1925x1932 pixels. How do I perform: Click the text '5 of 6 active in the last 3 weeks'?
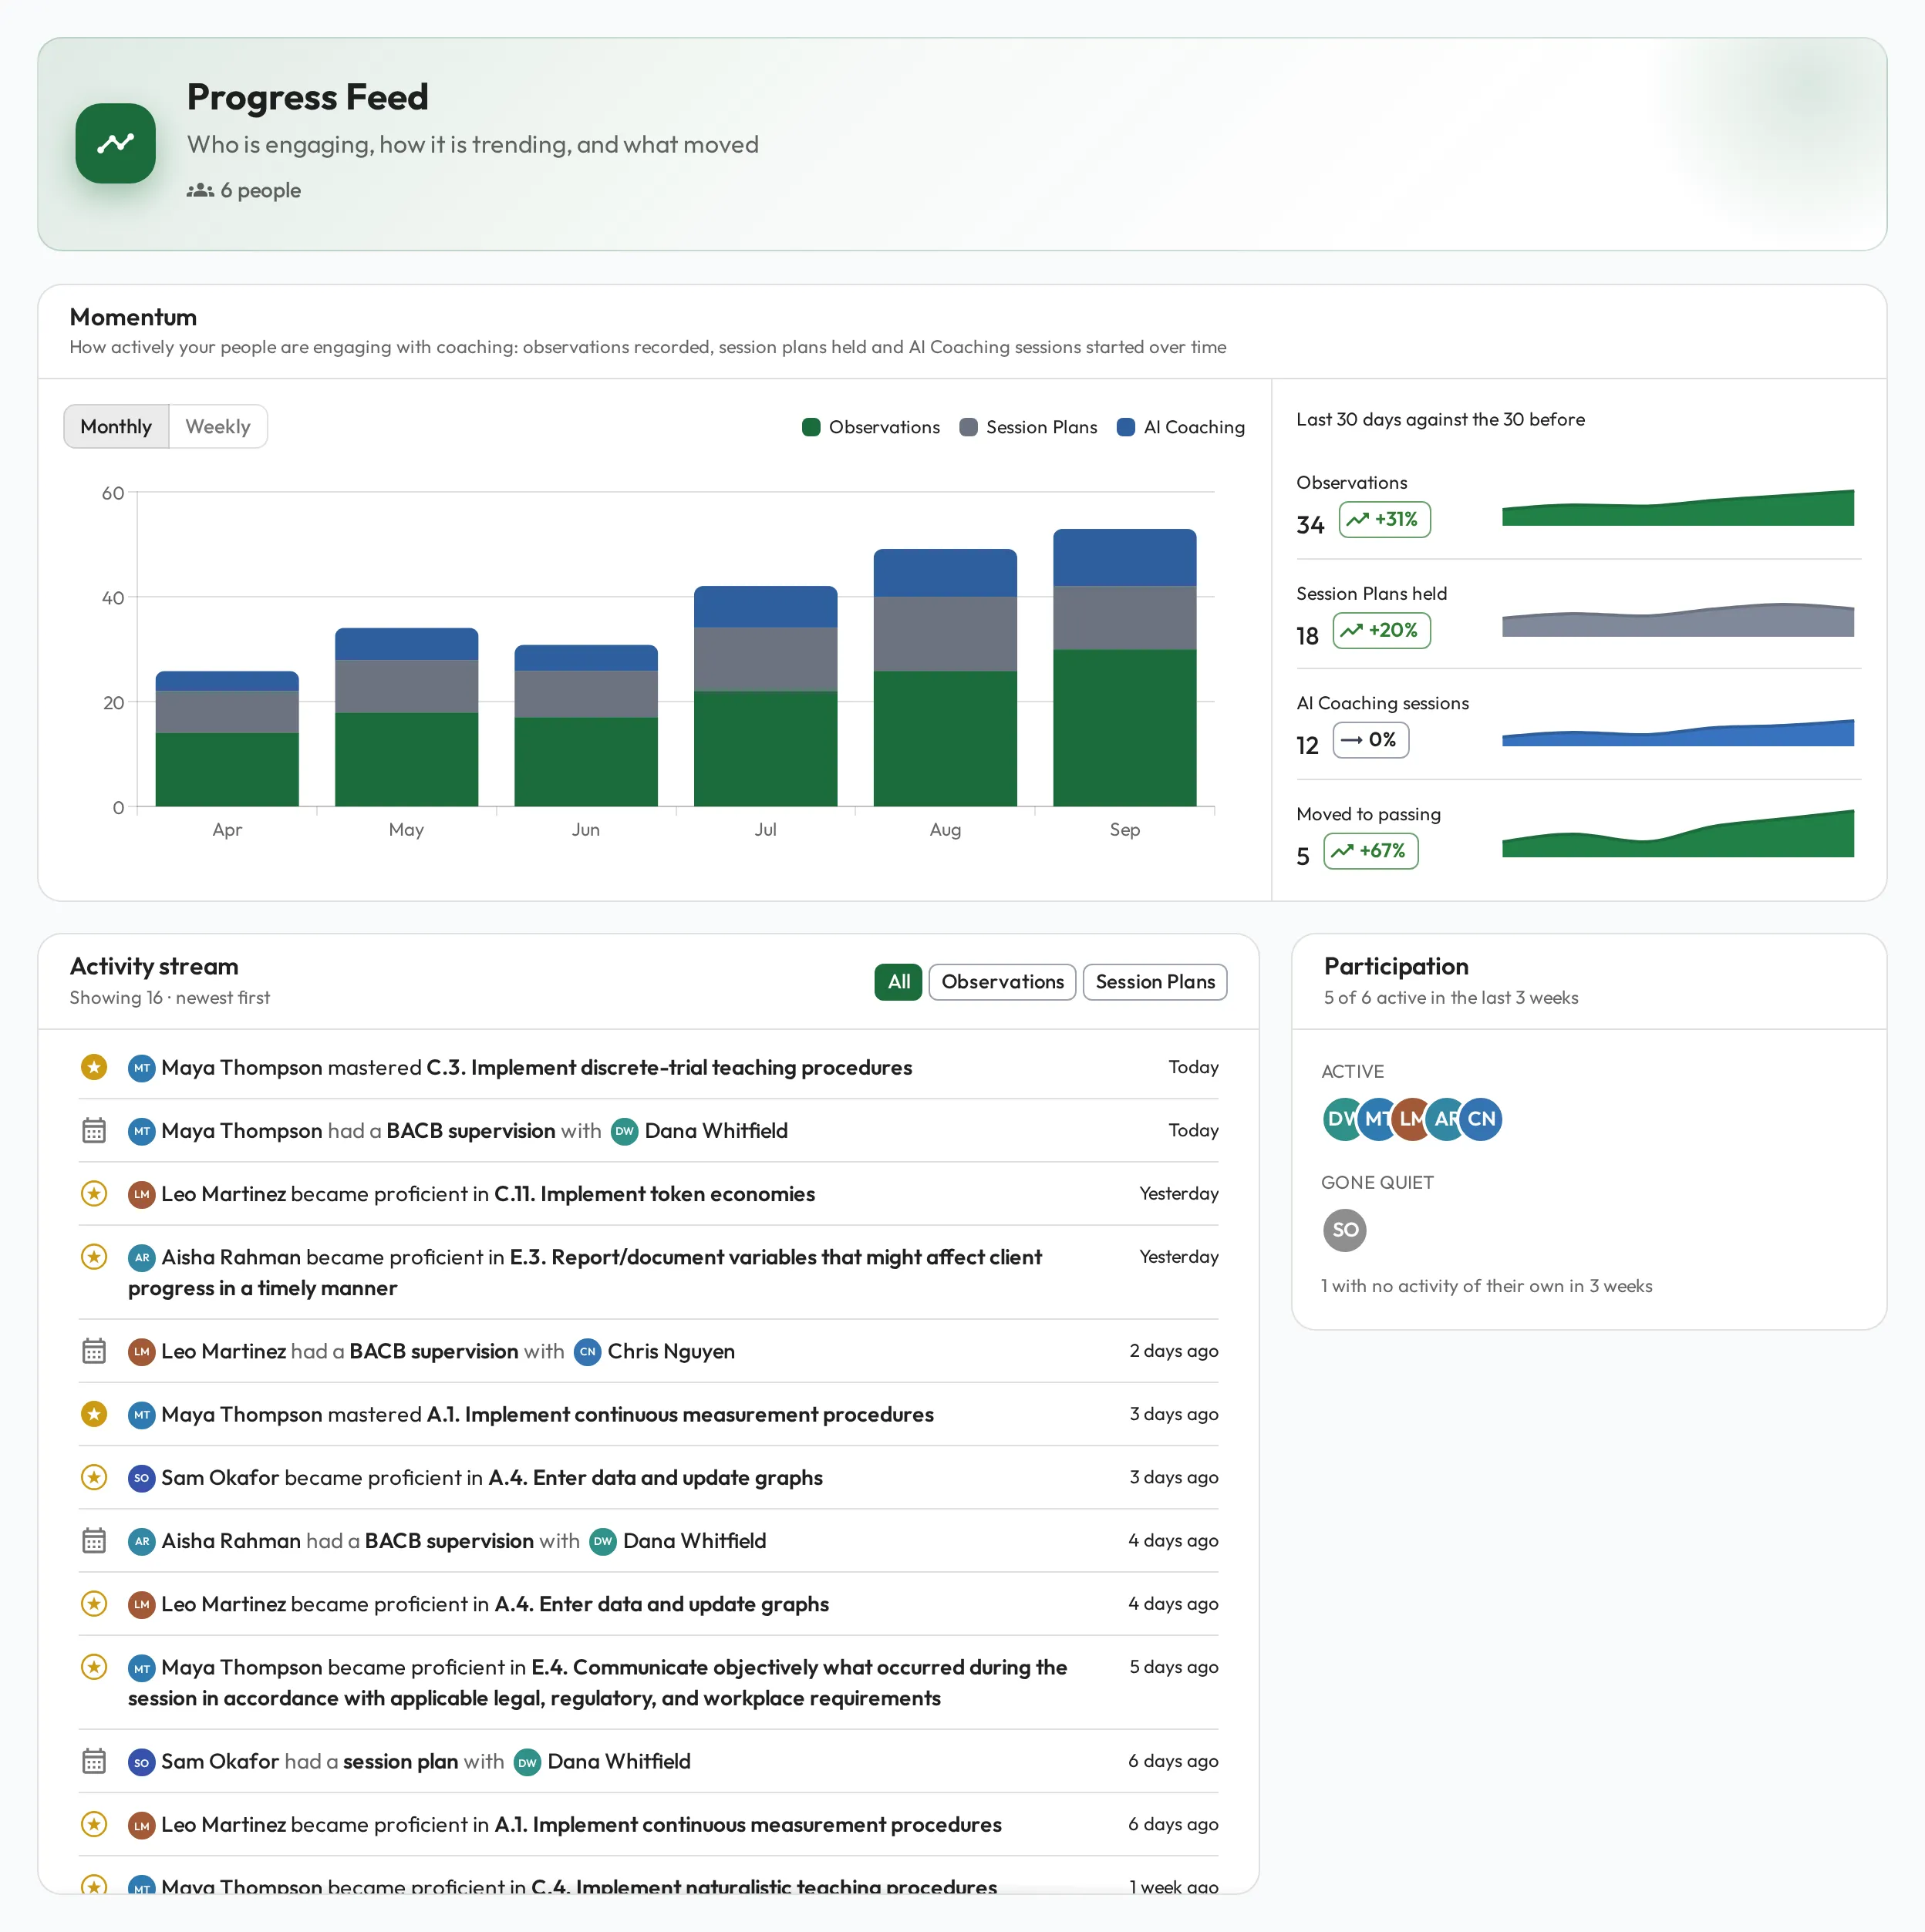(1451, 997)
